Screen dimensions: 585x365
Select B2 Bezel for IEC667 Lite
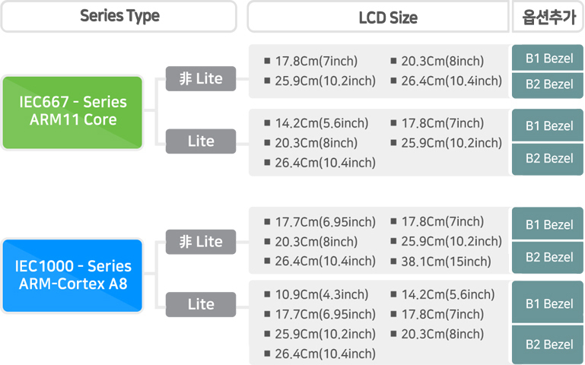click(548, 159)
